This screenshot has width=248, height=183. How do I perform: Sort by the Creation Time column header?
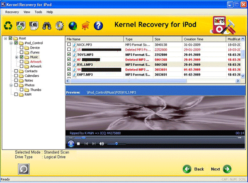click(x=204, y=39)
